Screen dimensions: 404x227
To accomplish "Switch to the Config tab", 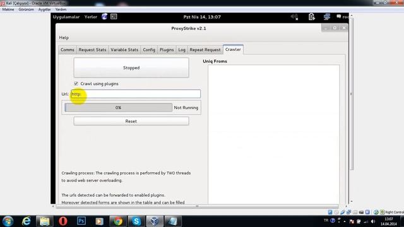I will (x=149, y=50).
